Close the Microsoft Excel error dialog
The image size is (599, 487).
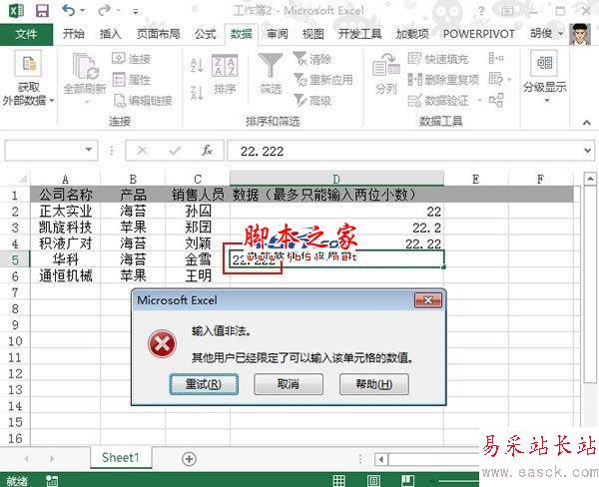tap(428, 300)
